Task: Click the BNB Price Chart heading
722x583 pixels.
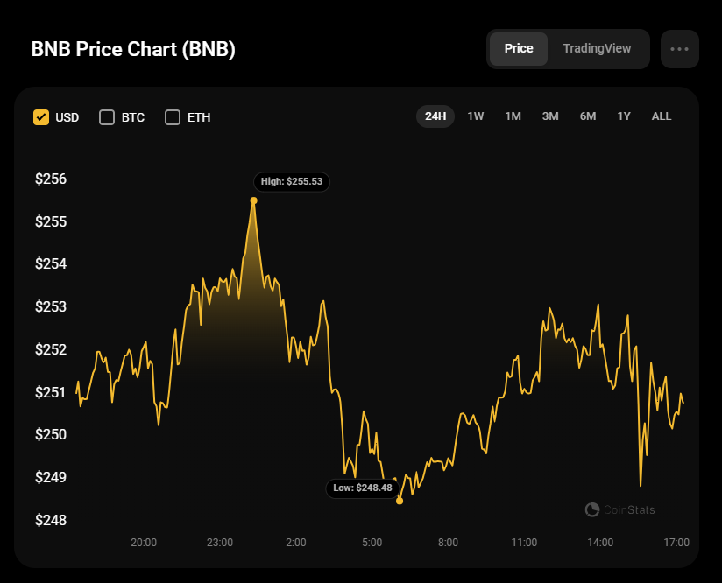Action: point(133,49)
